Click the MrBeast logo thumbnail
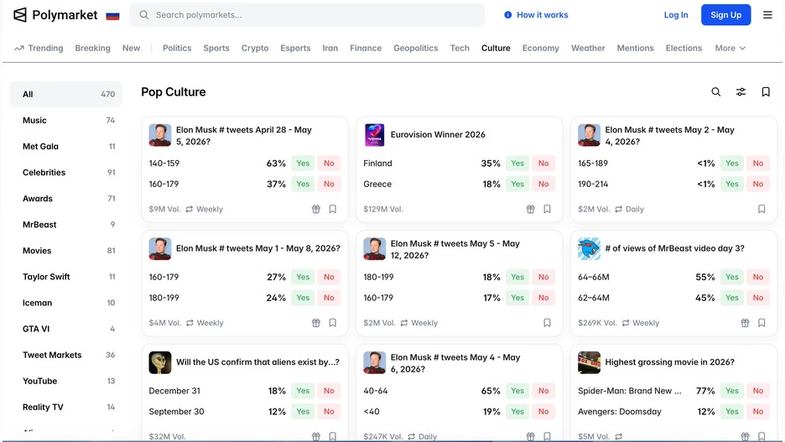The height and width of the screenshot is (442, 785). pyautogui.click(x=589, y=249)
